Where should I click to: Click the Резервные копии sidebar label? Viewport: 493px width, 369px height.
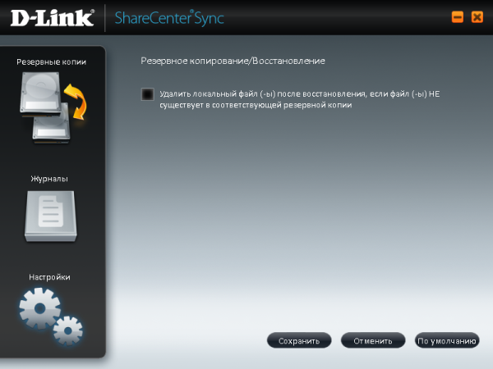point(51,61)
